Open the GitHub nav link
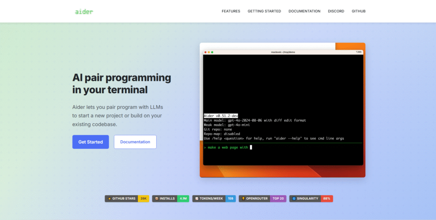 (359, 11)
